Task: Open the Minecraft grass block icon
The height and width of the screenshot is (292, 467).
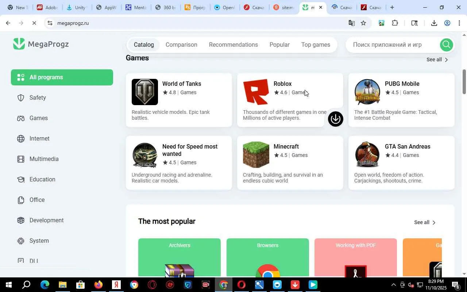Action: [256, 155]
